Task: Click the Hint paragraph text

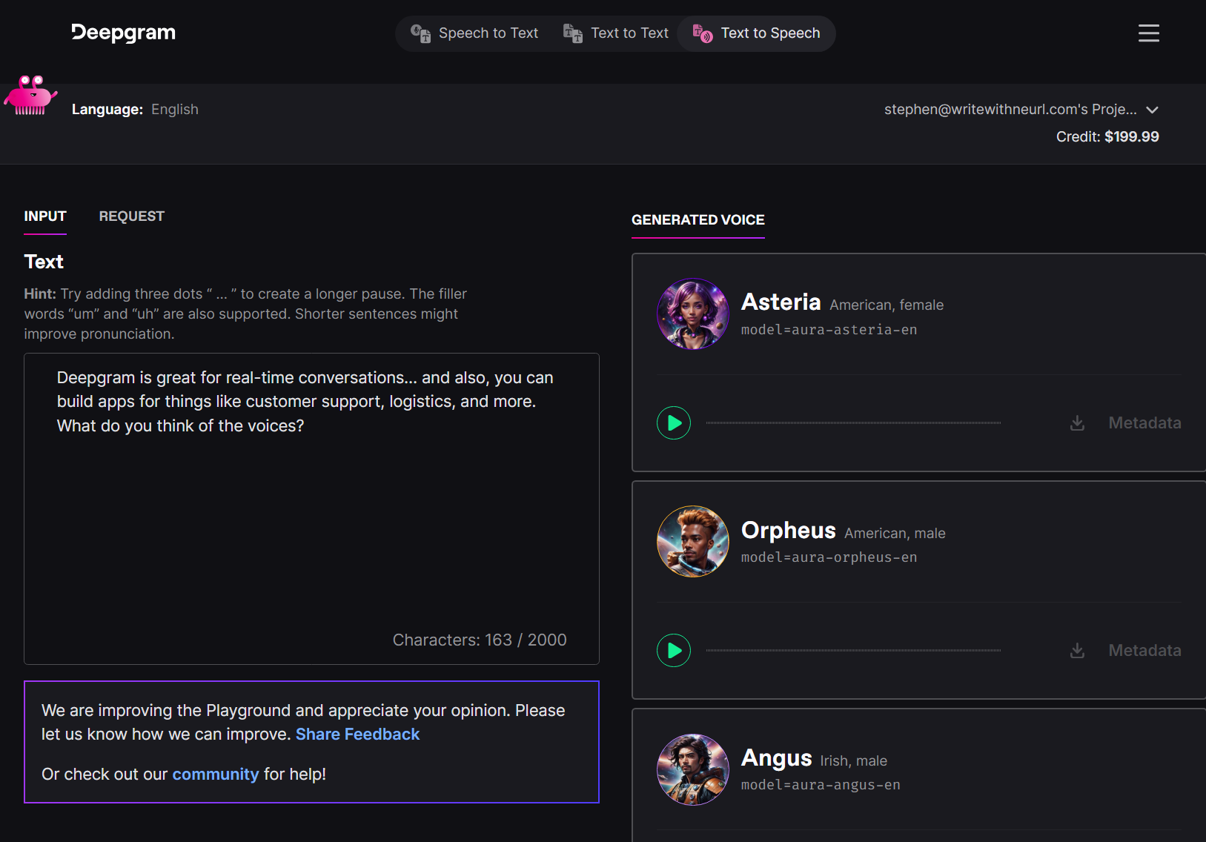Action: coord(245,314)
